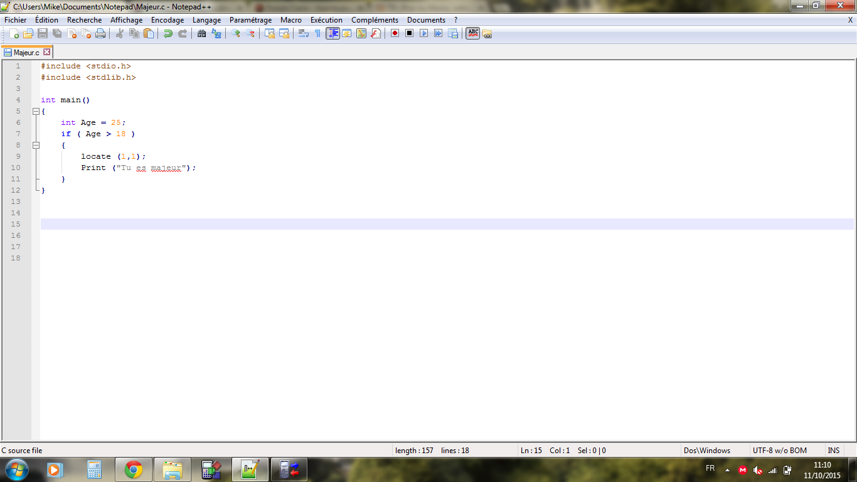
Task: Open the Replace toolbar icon
Action: pyautogui.click(x=216, y=33)
